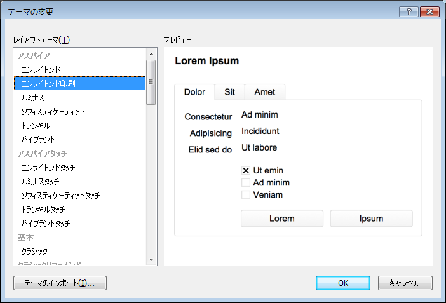Viewport: 446px width, 303px height.
Task: Confirm with the OK button
Action: 343,283
